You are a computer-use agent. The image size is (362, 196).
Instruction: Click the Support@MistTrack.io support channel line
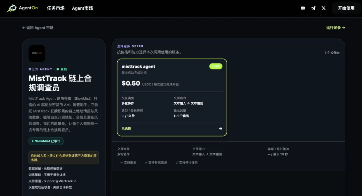(52, 181)
